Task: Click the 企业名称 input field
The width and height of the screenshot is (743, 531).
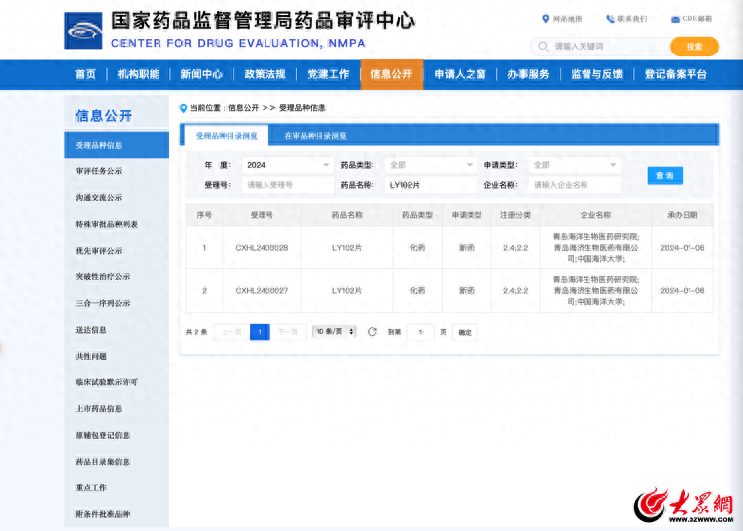Action: (x=575, y=185)
